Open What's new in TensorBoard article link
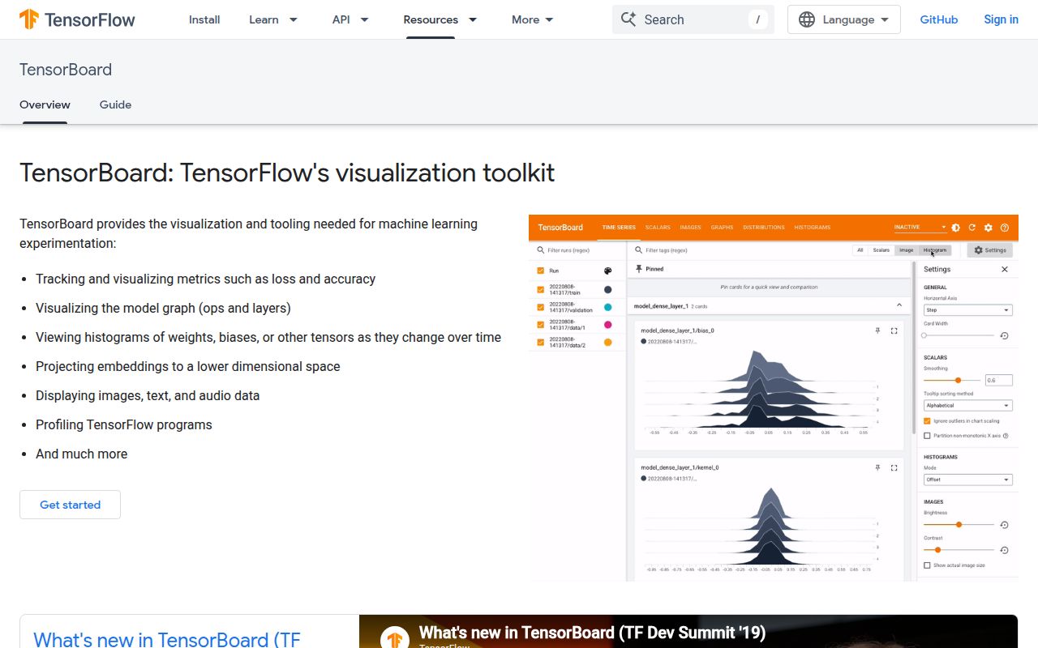1038x648 pixels. [x=166, y=638]
